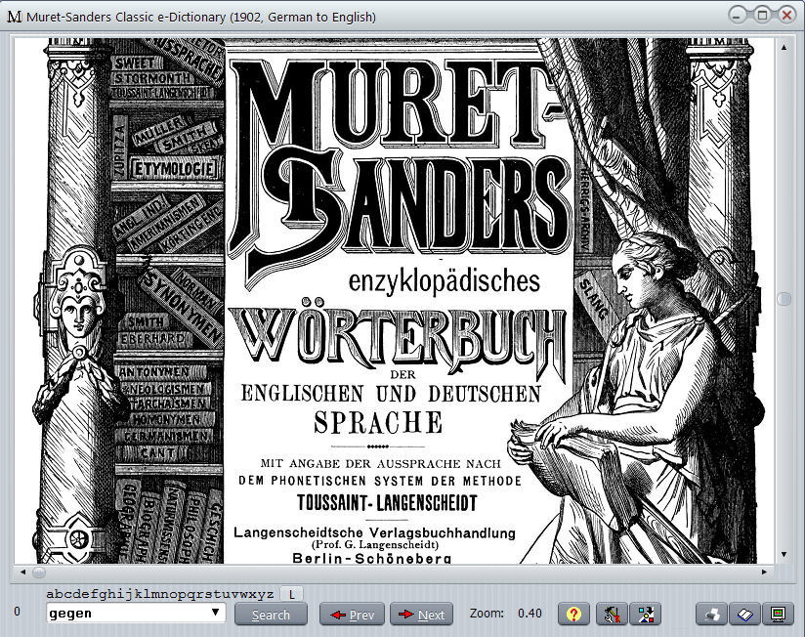Click the horizontal scrollbar thumb
This screenshot has height=637, width=805.
point(39,572)
